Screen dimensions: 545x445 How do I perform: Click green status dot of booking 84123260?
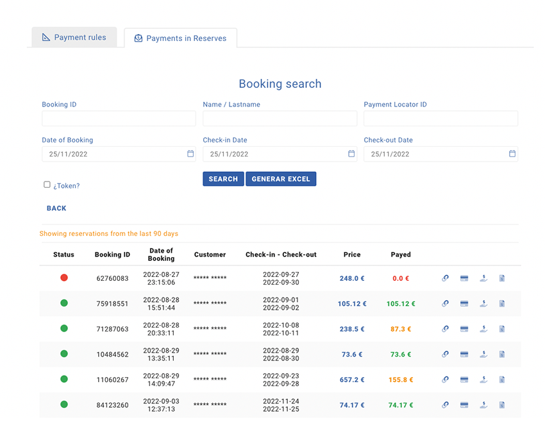pyautogui.click(x=64, y=405)
